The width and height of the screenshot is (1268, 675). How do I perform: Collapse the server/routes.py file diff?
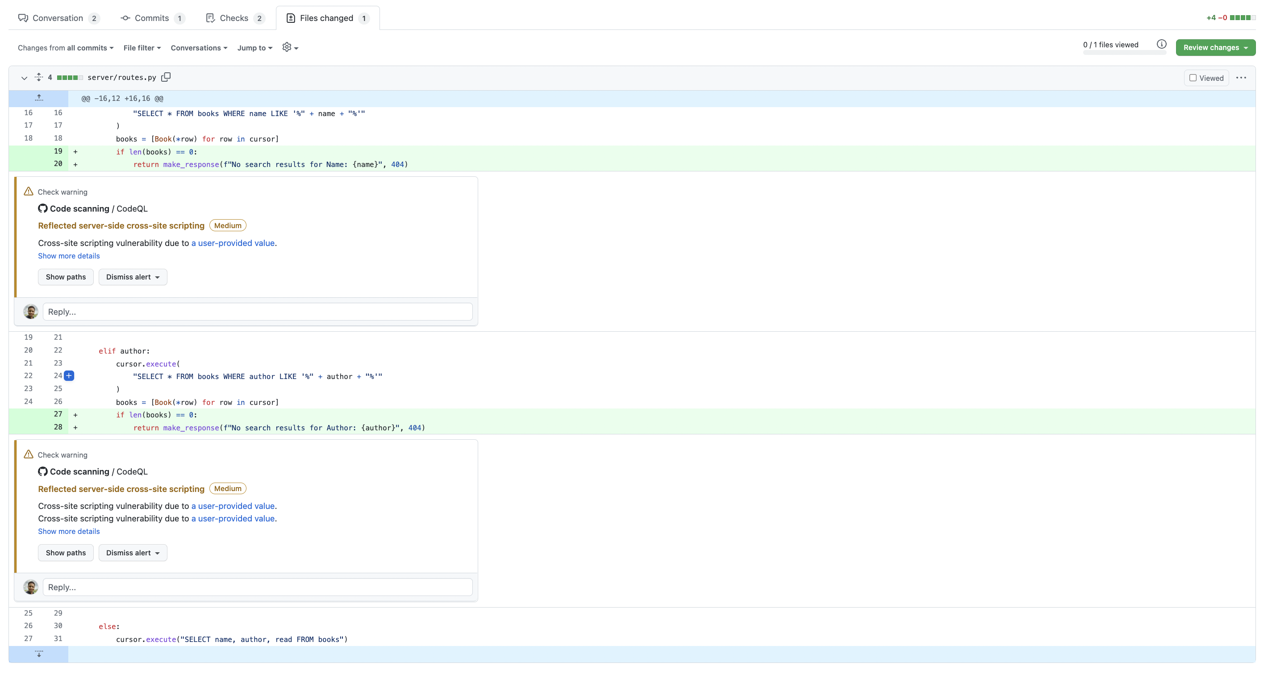coord(24,78)
